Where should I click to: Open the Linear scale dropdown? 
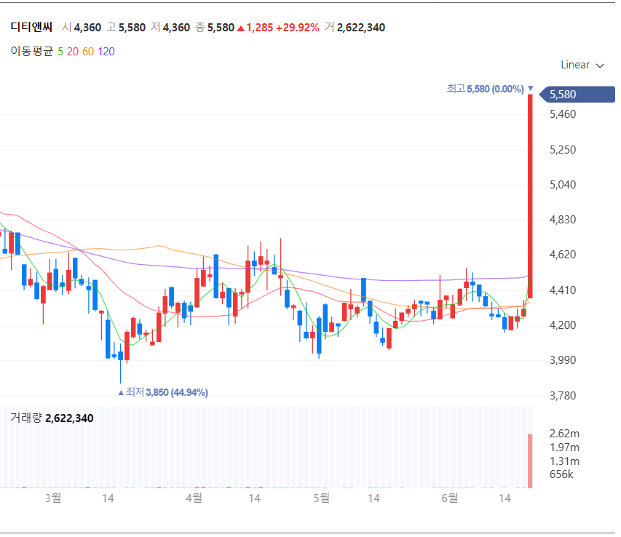pos(582,65)
